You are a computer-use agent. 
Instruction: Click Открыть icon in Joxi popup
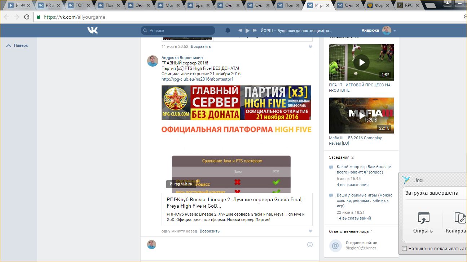click(423, 218)
